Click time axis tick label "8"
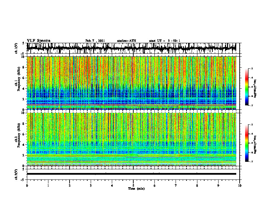 tap(197, 186)
